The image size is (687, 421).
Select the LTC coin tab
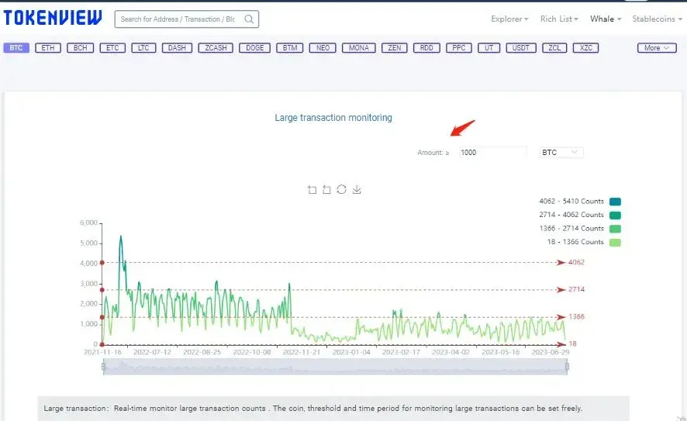(x=143, y=48)
